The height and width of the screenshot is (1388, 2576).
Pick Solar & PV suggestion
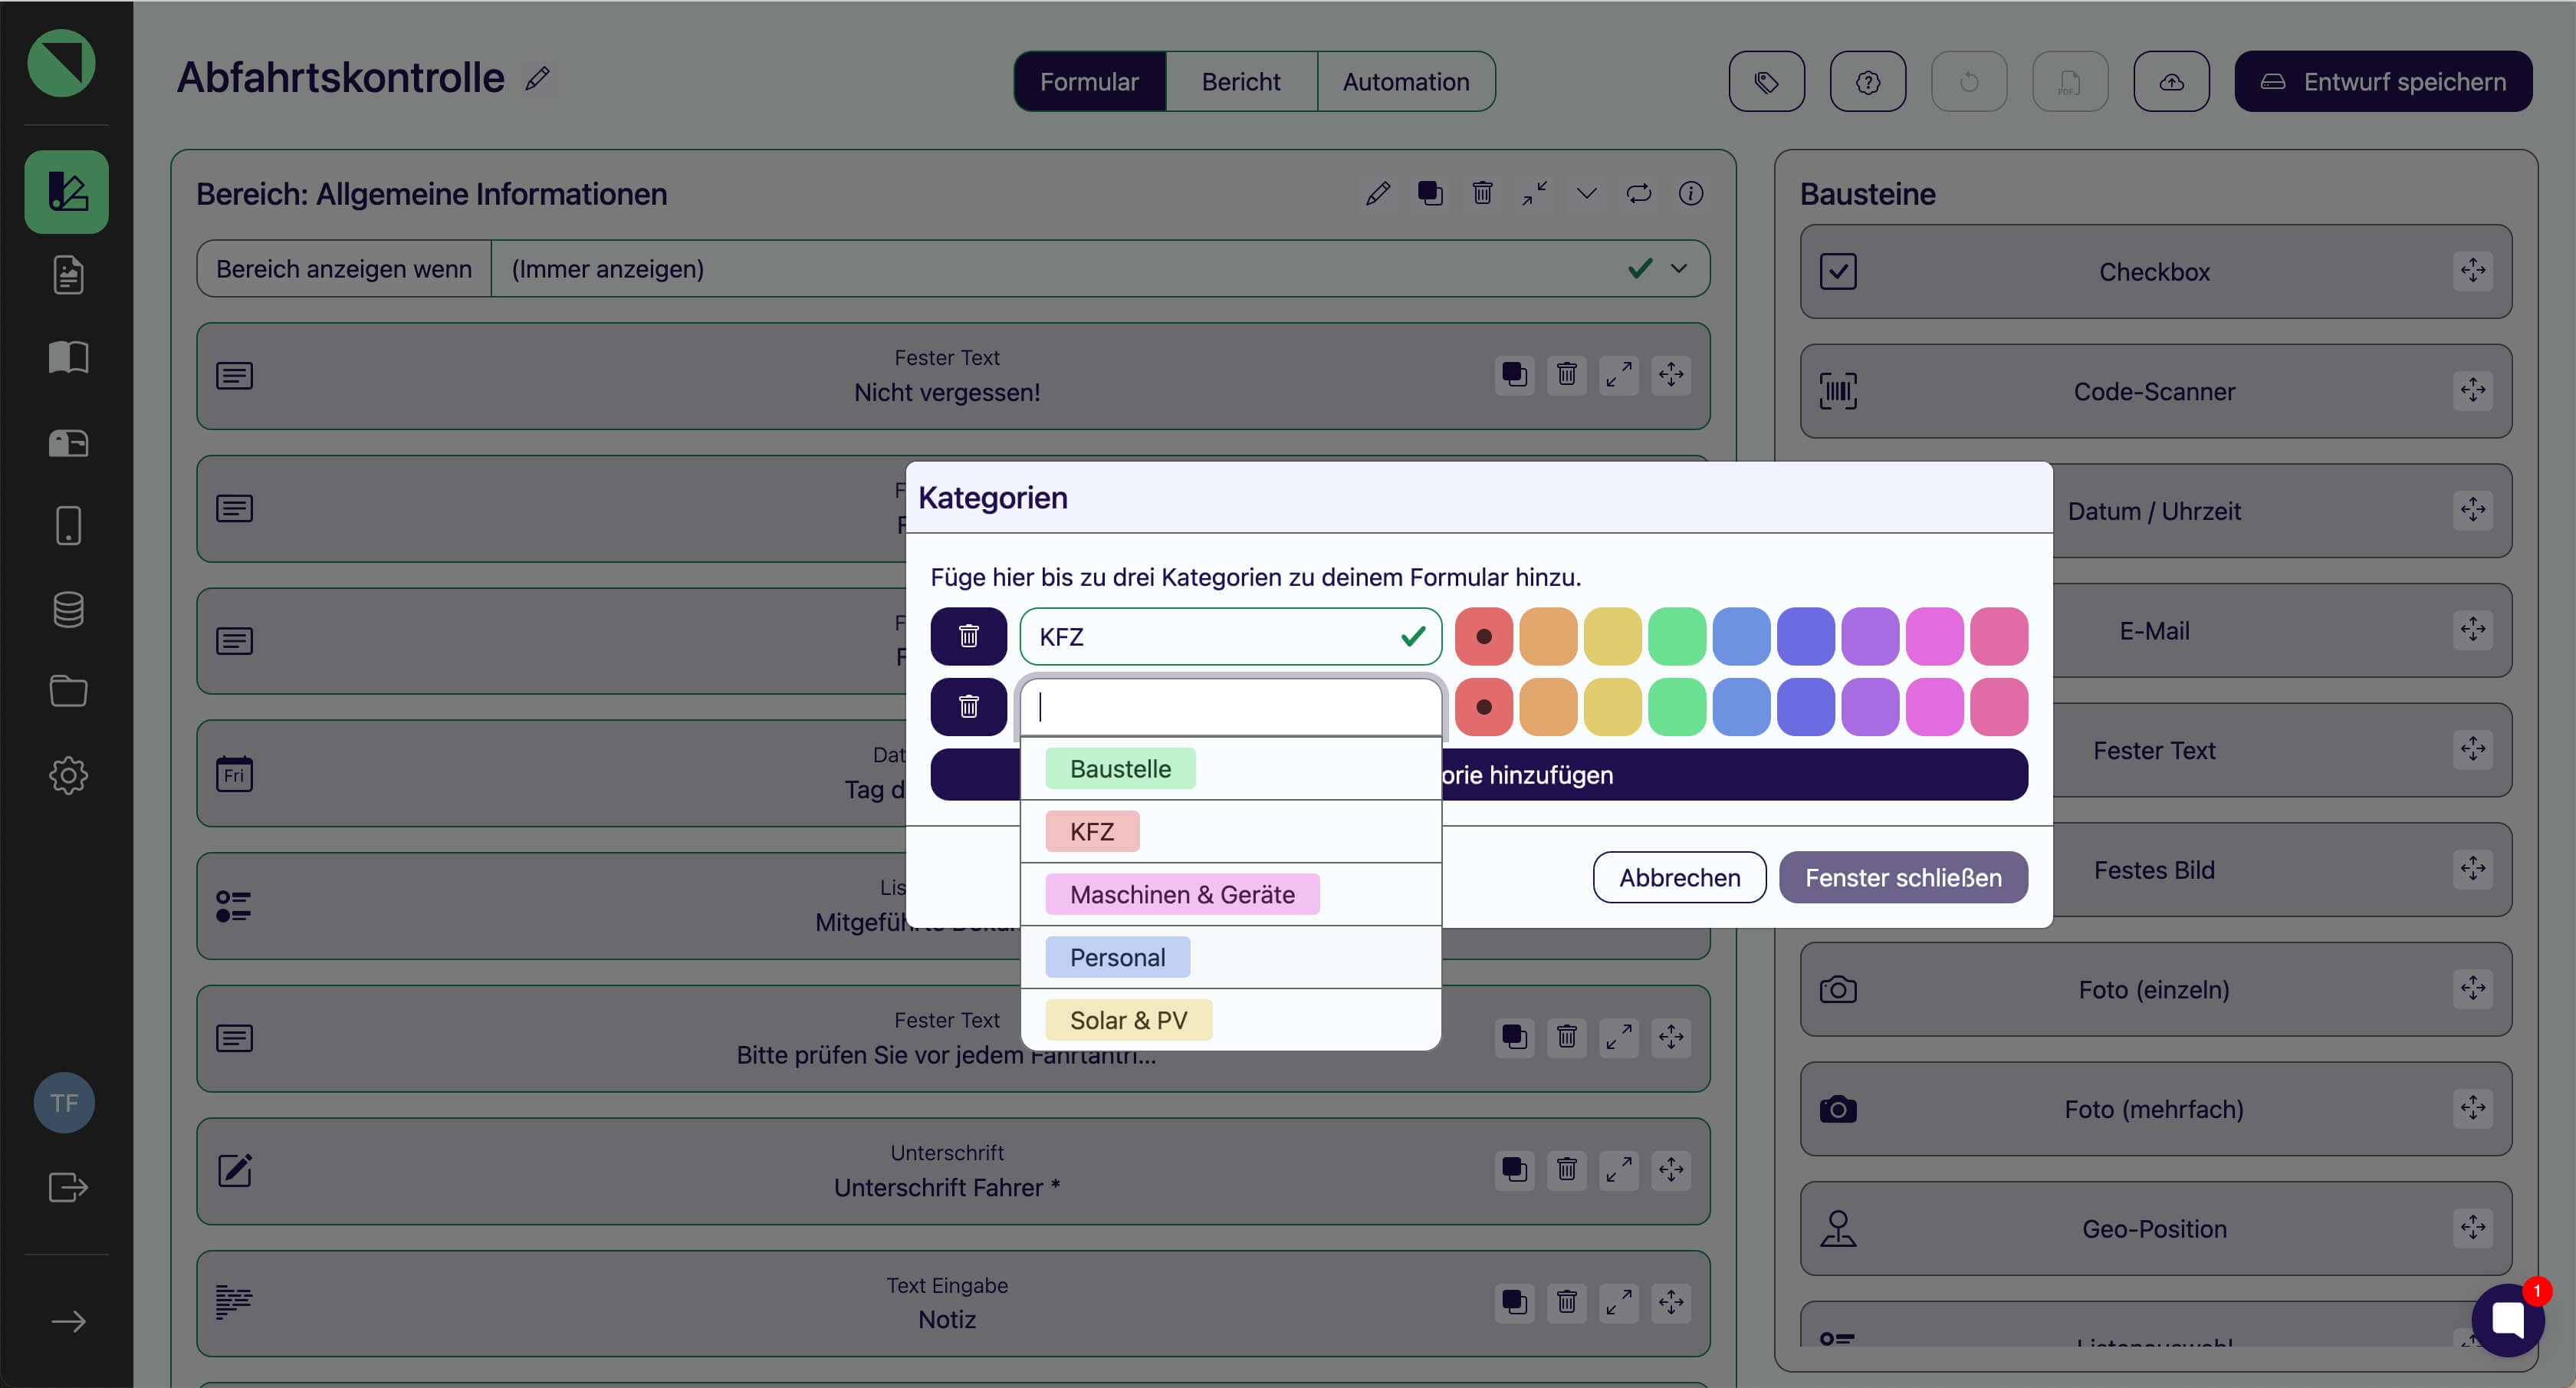click(1129, 1020)
